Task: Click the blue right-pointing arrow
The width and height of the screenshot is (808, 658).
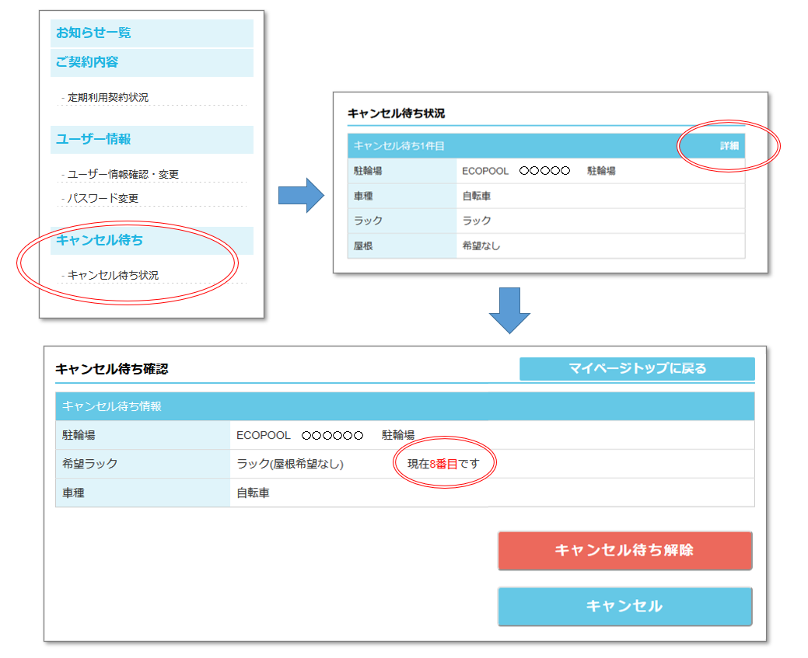Action: pos(300,195)
